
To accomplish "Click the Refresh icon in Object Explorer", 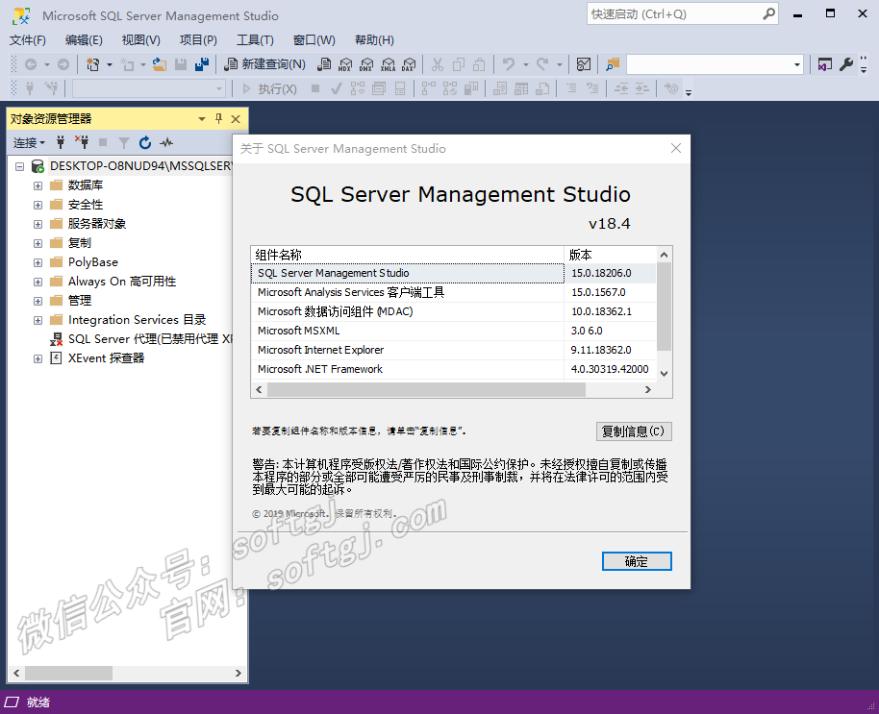I will coord(145,143).
